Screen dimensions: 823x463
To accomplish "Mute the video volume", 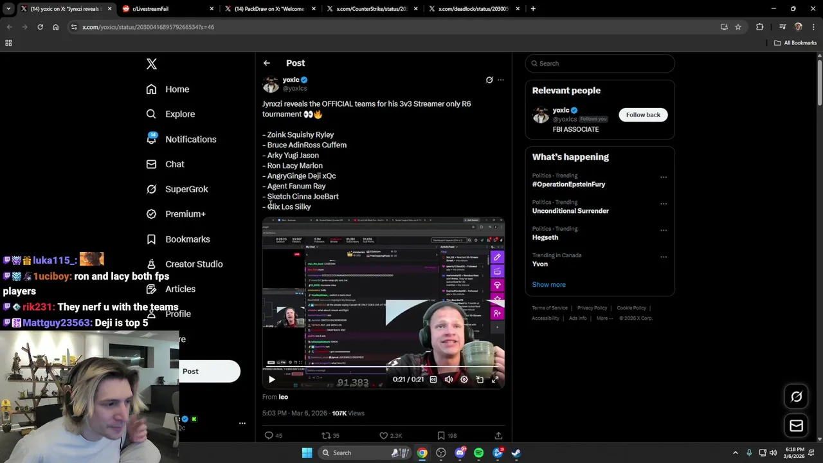I will pos(448,379).
